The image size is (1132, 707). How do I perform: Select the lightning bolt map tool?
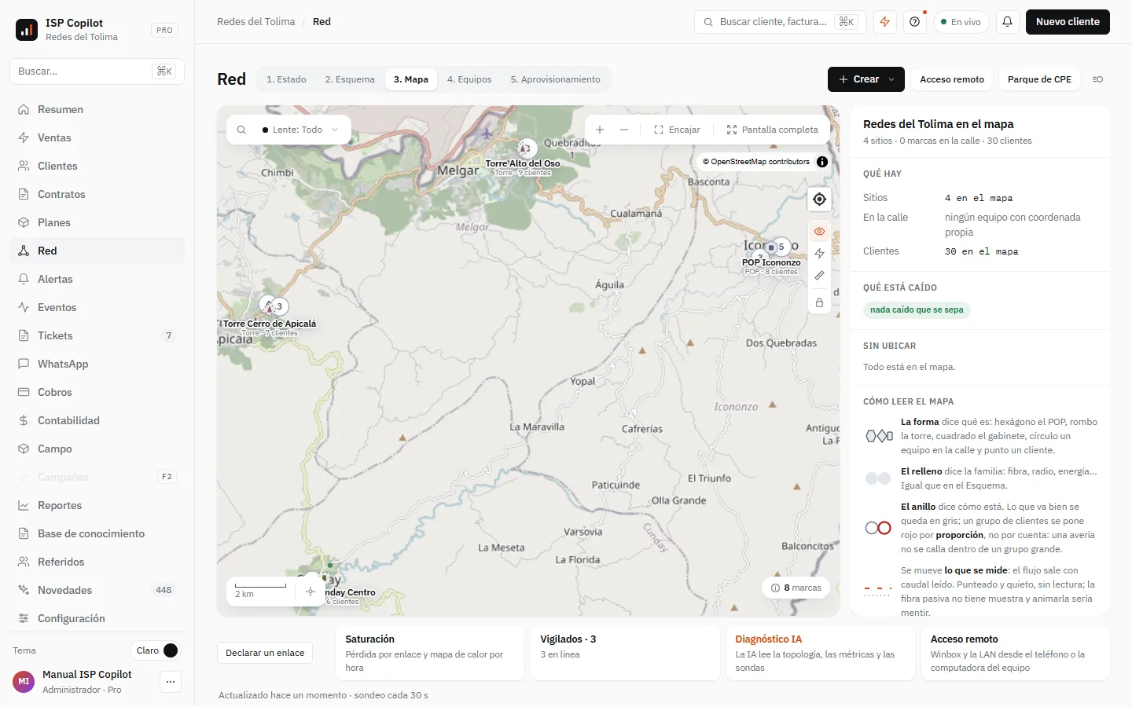click(819, 253)
